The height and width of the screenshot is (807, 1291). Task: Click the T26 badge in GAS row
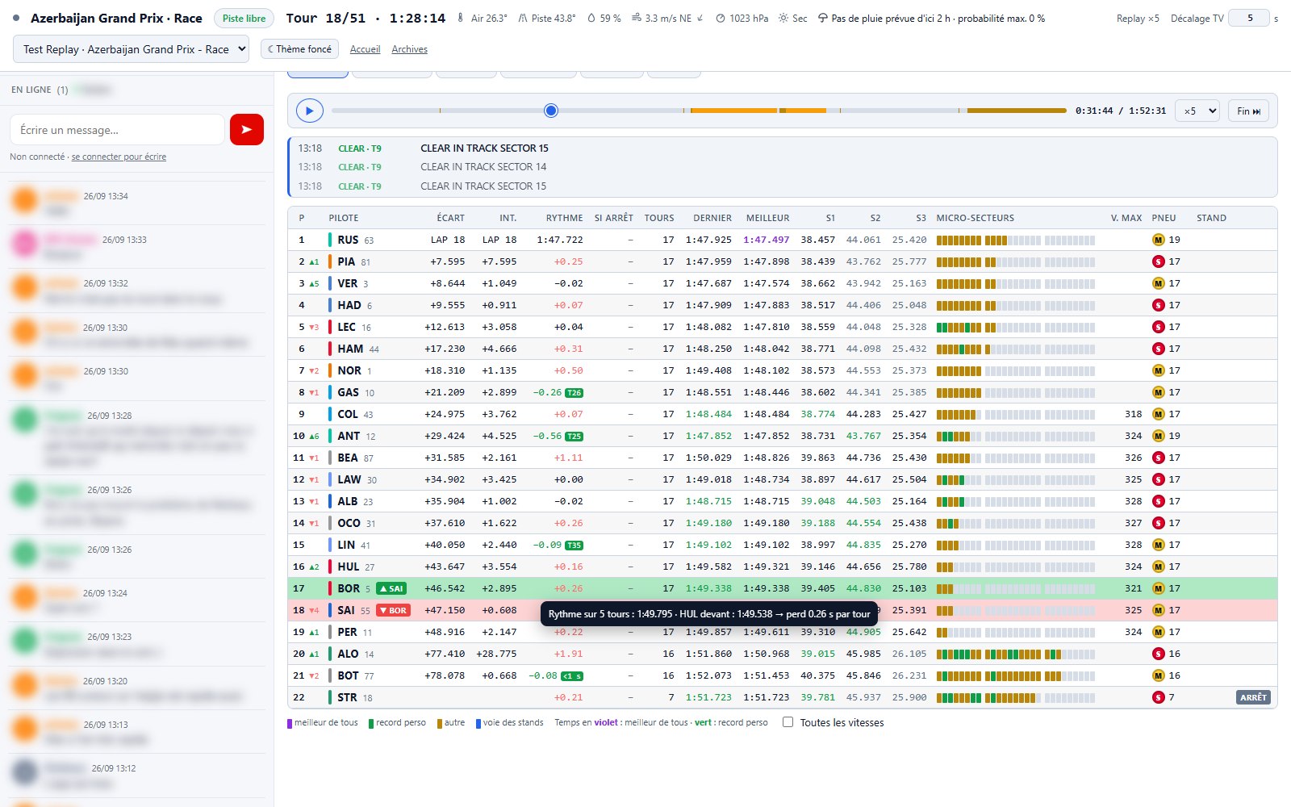tap(574, 393)
